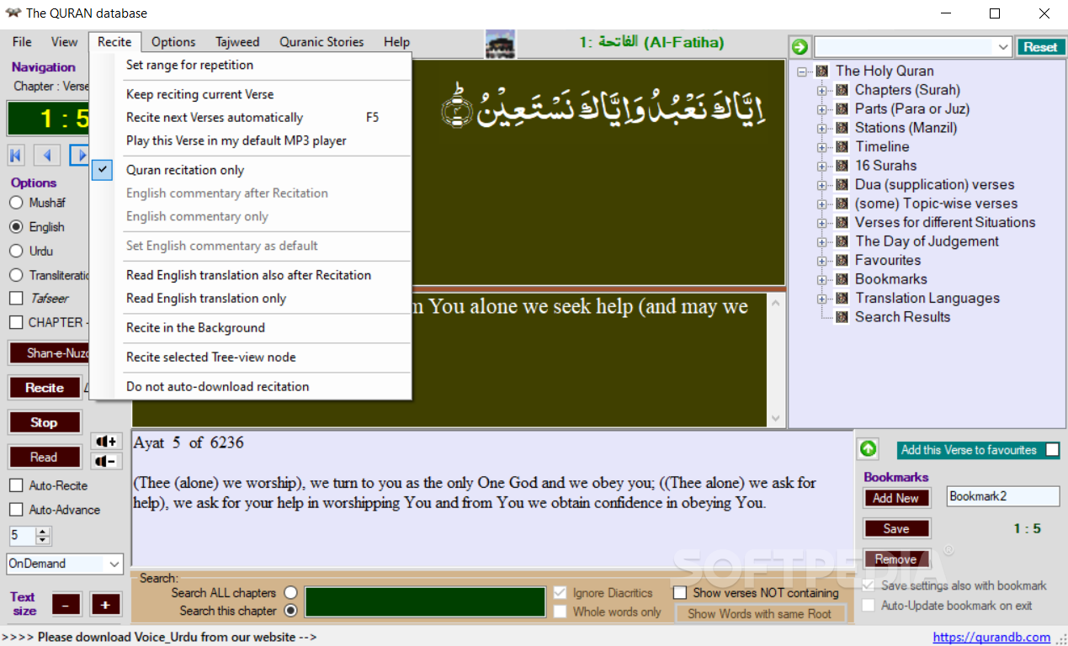Increase recitation volume speaker icon
This screenshot has width=1068, height=646.
tap(106, 441)
